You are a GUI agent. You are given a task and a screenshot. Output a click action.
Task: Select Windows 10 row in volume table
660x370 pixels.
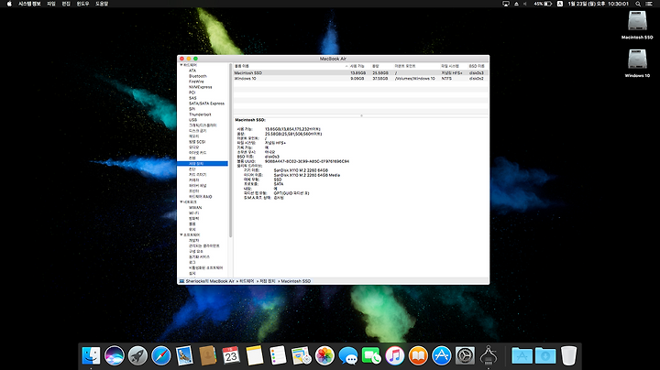pyautogui.click(x=361, y=78)
